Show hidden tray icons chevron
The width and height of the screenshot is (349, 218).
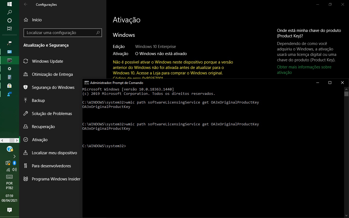(x=14, y=156)
